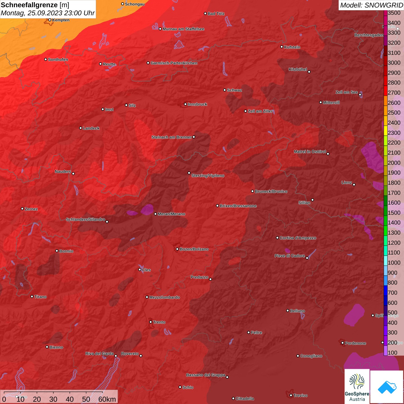Click the Landeck location dot
The height and width of the screenshot is (404, 404).
point(81,128)
